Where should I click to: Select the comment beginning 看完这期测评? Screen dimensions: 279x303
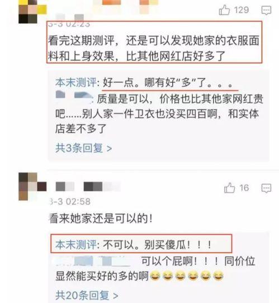[x=154, y=48]
